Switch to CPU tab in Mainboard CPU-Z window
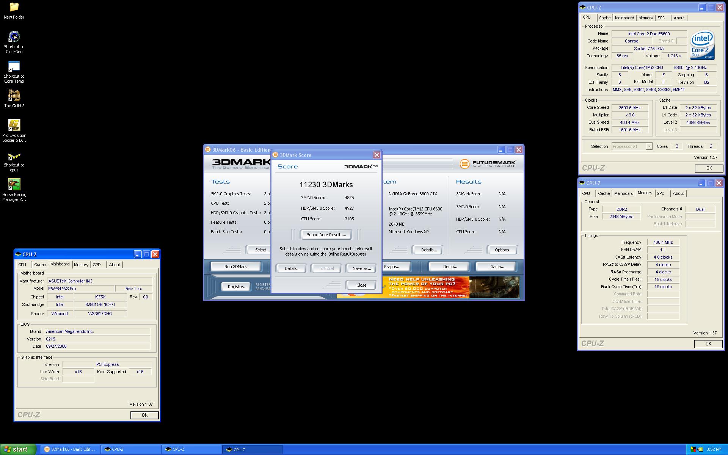728x455 pixels. click(x=22, y=265)
